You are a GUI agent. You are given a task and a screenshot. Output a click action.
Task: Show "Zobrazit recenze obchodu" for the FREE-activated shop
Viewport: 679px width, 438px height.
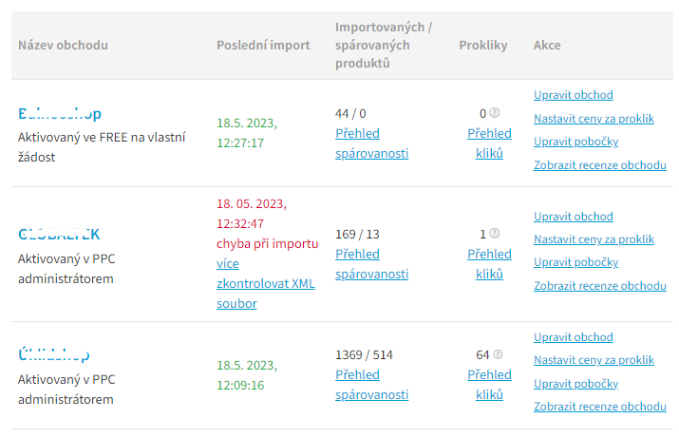click(599, 165)
